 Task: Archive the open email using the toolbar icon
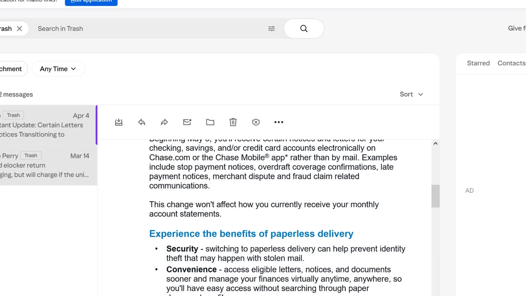click(119, 122)
